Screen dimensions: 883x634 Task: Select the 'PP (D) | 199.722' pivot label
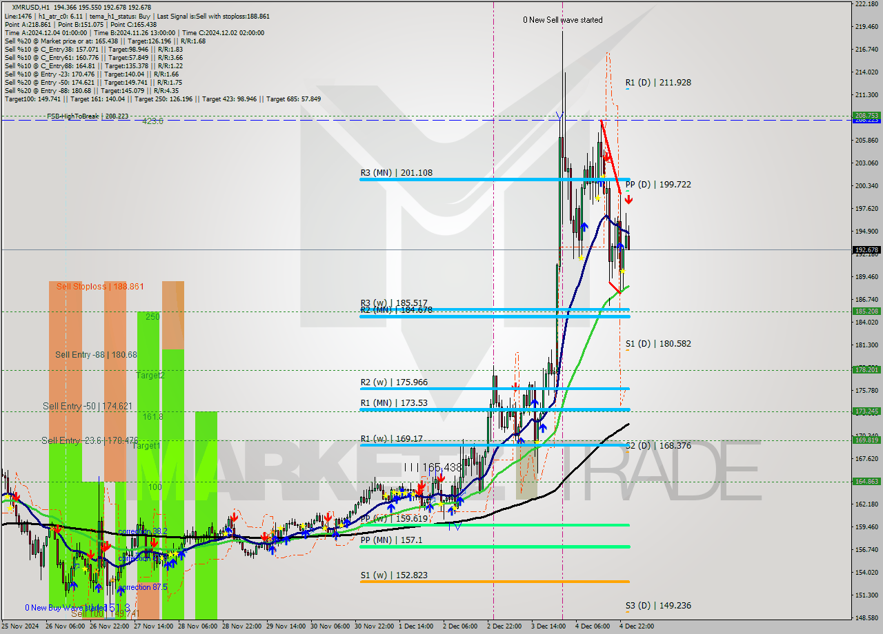tap(658, 185)
